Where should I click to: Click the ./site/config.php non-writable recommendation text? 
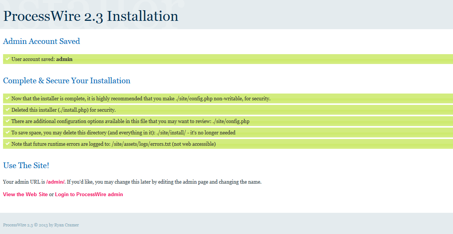click(x=140, y=98)
